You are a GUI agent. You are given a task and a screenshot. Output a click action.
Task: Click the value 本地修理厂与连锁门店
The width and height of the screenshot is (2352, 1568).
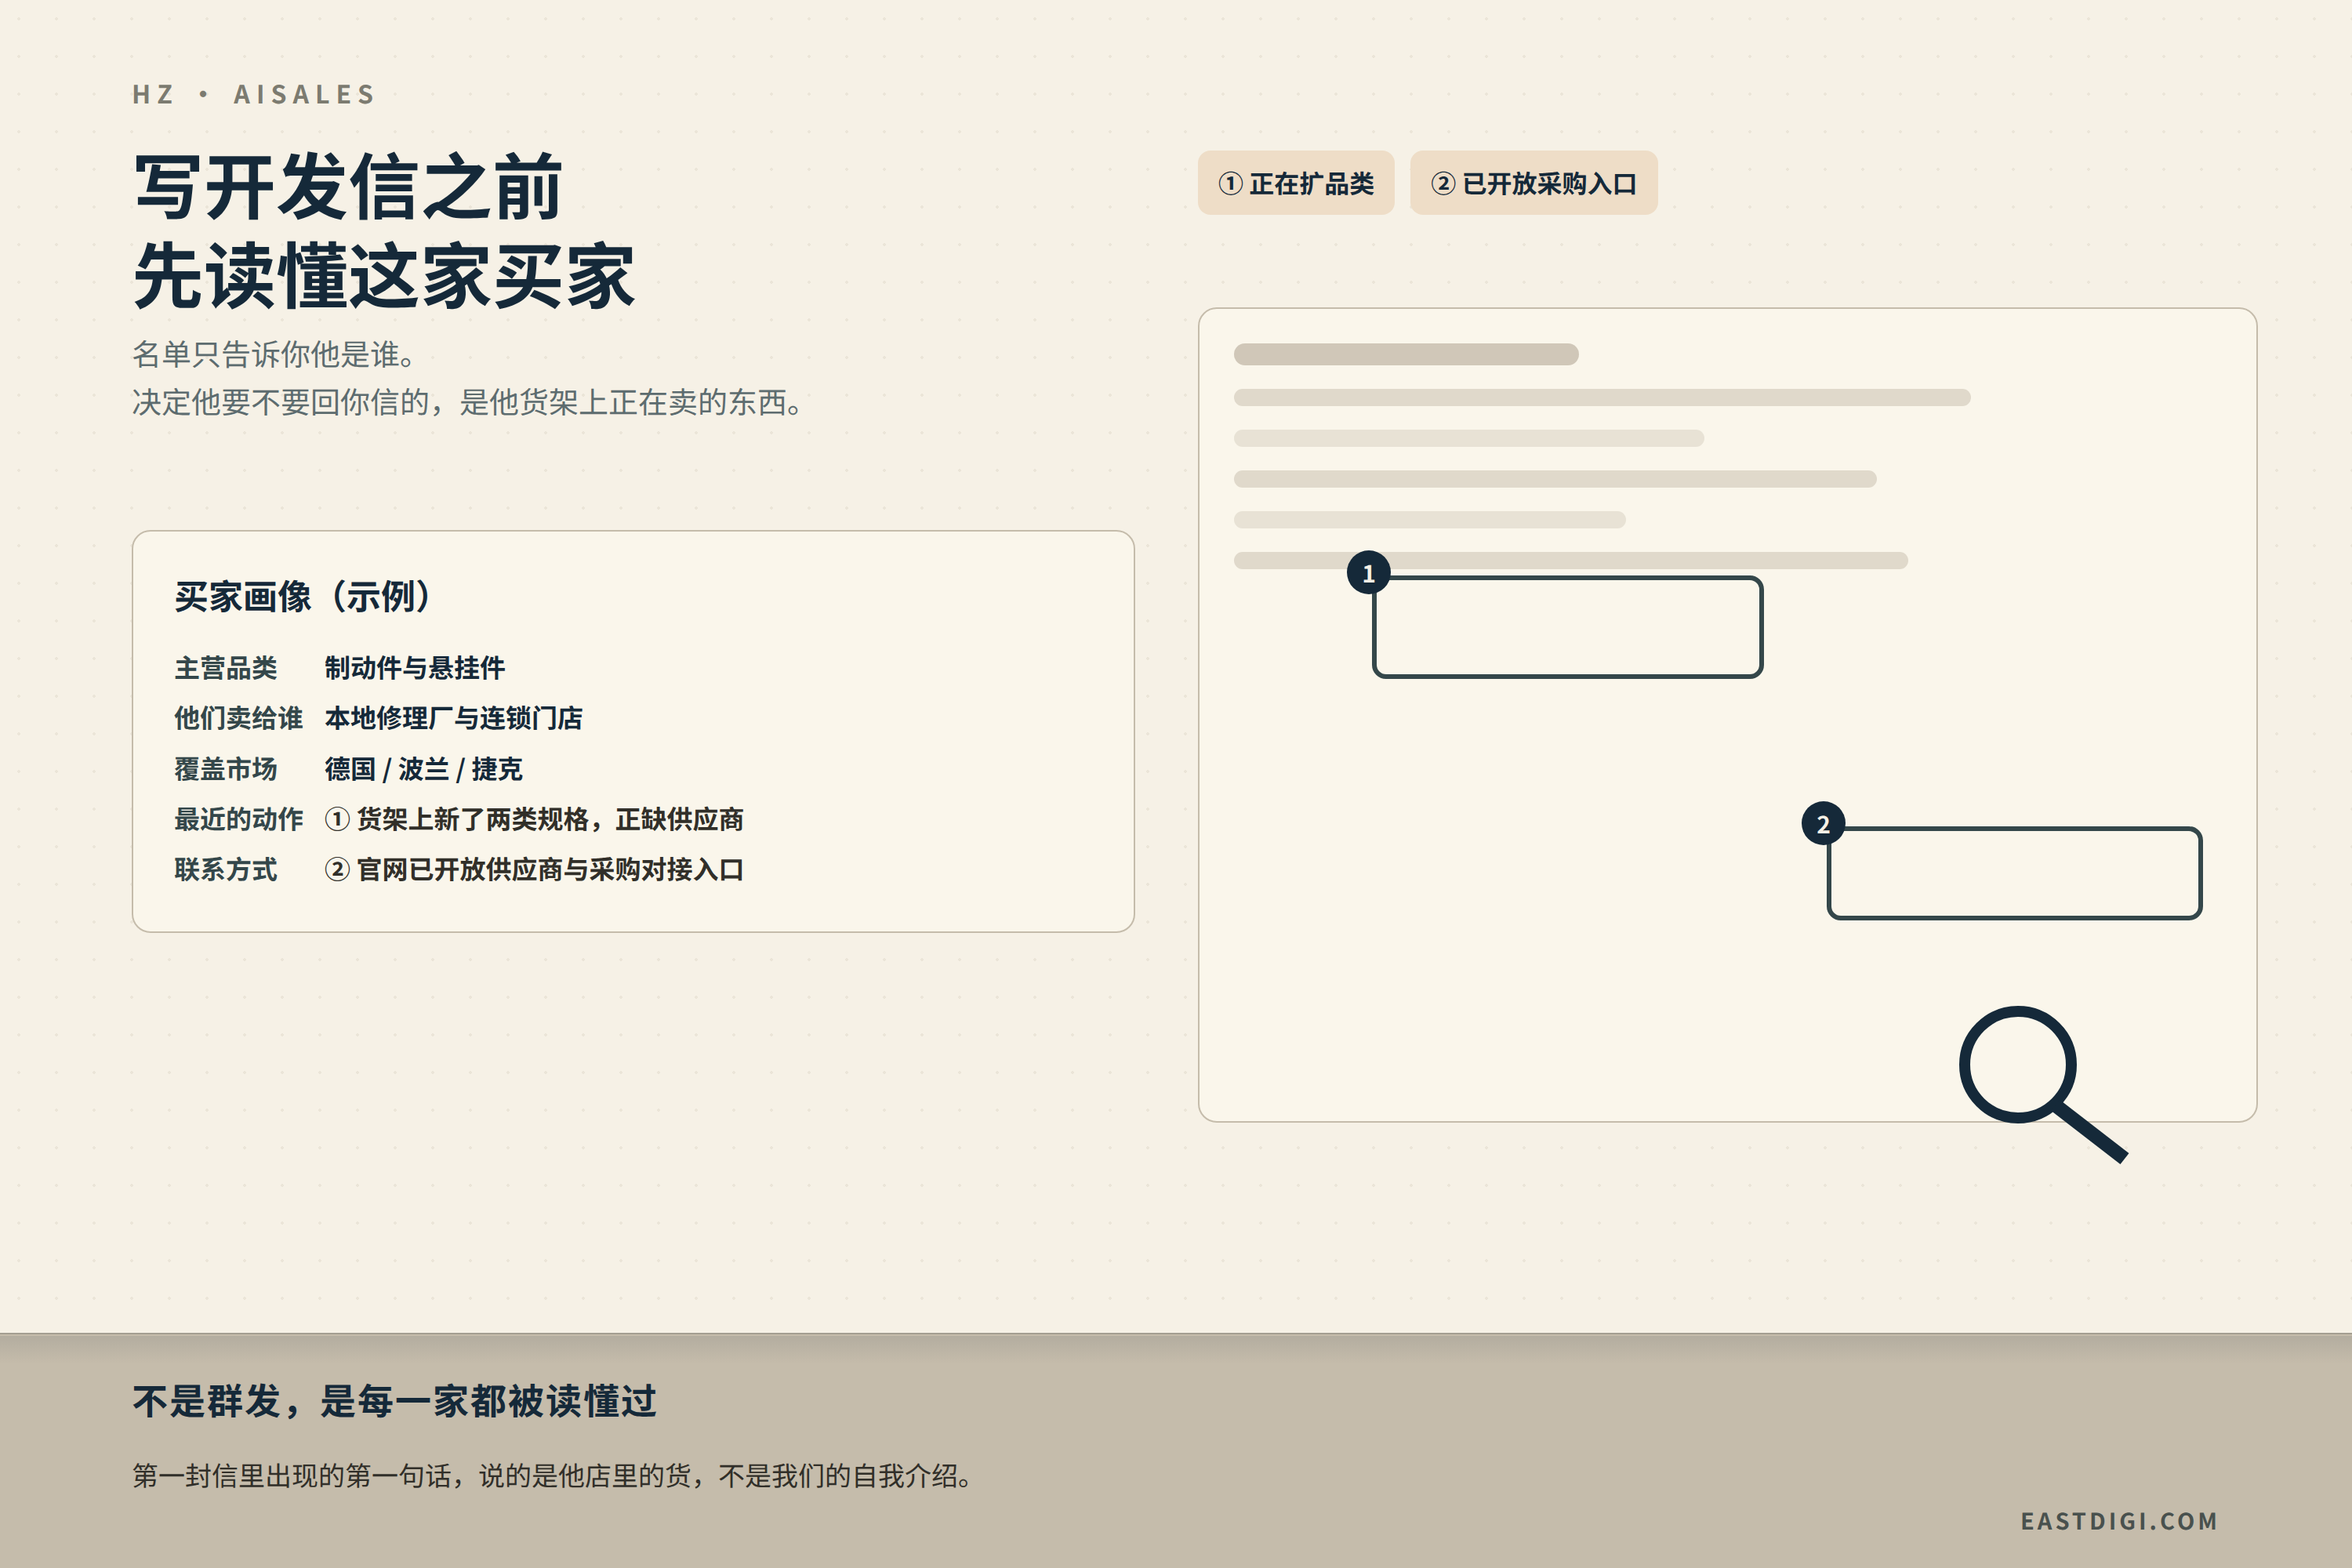point(454,718)
